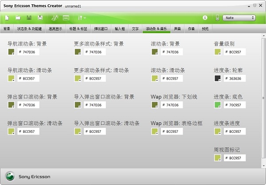
Task: Open the 预览 tab
Action: 205,29
